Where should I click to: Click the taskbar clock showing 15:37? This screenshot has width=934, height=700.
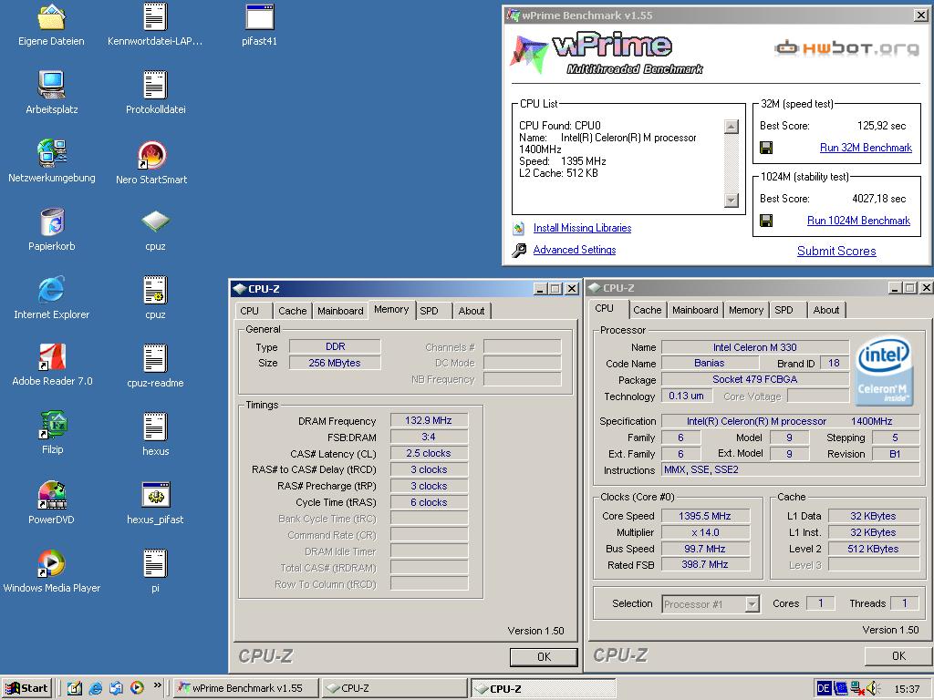[907, 689]
